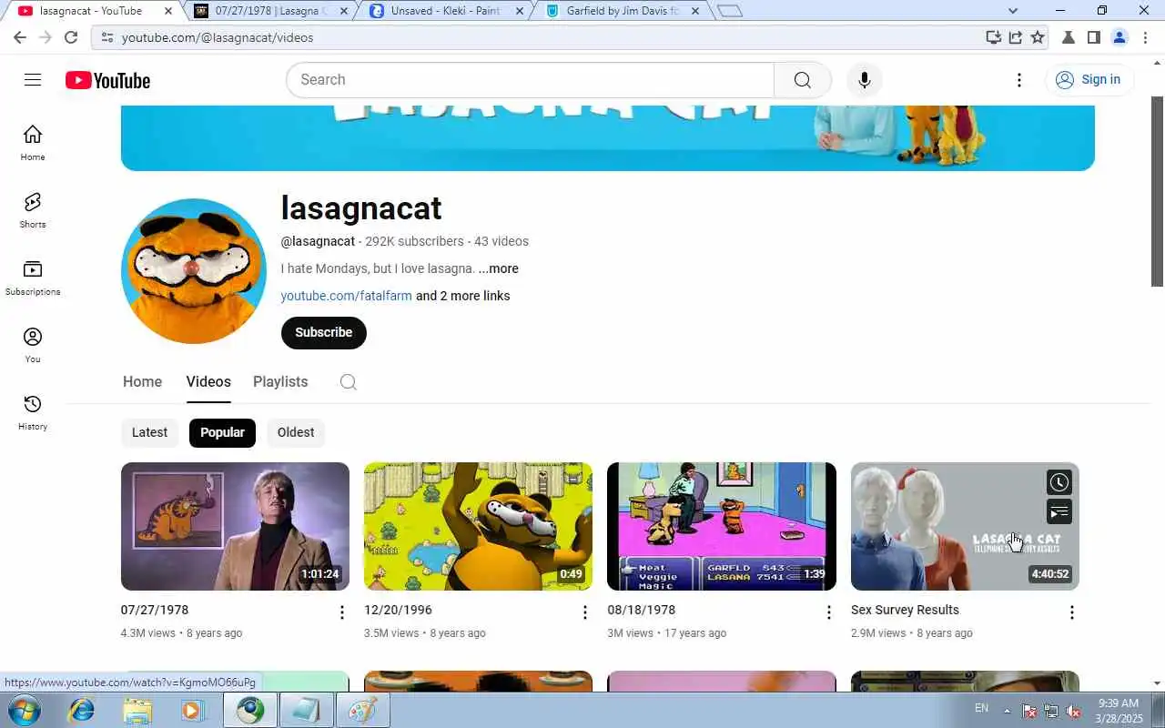View site information icon beside the URL
This screenshot has height=728, width=1165.
(106, 37)
